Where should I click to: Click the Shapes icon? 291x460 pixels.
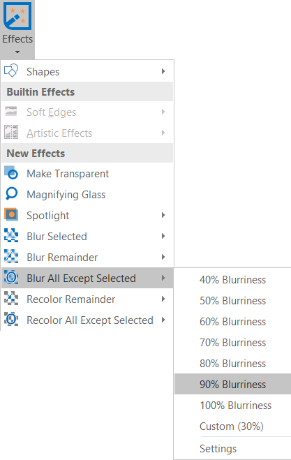(x=11, y=71)
